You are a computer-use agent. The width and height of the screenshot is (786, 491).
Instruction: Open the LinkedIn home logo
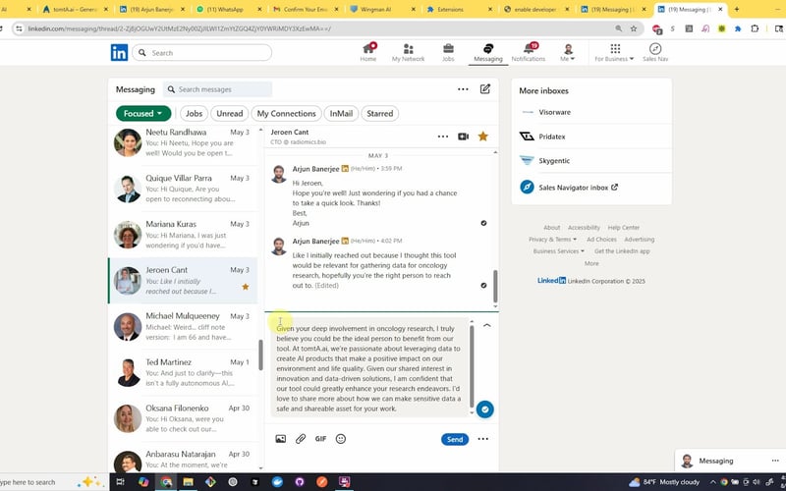pyautogui.click(x=119, y=53)
